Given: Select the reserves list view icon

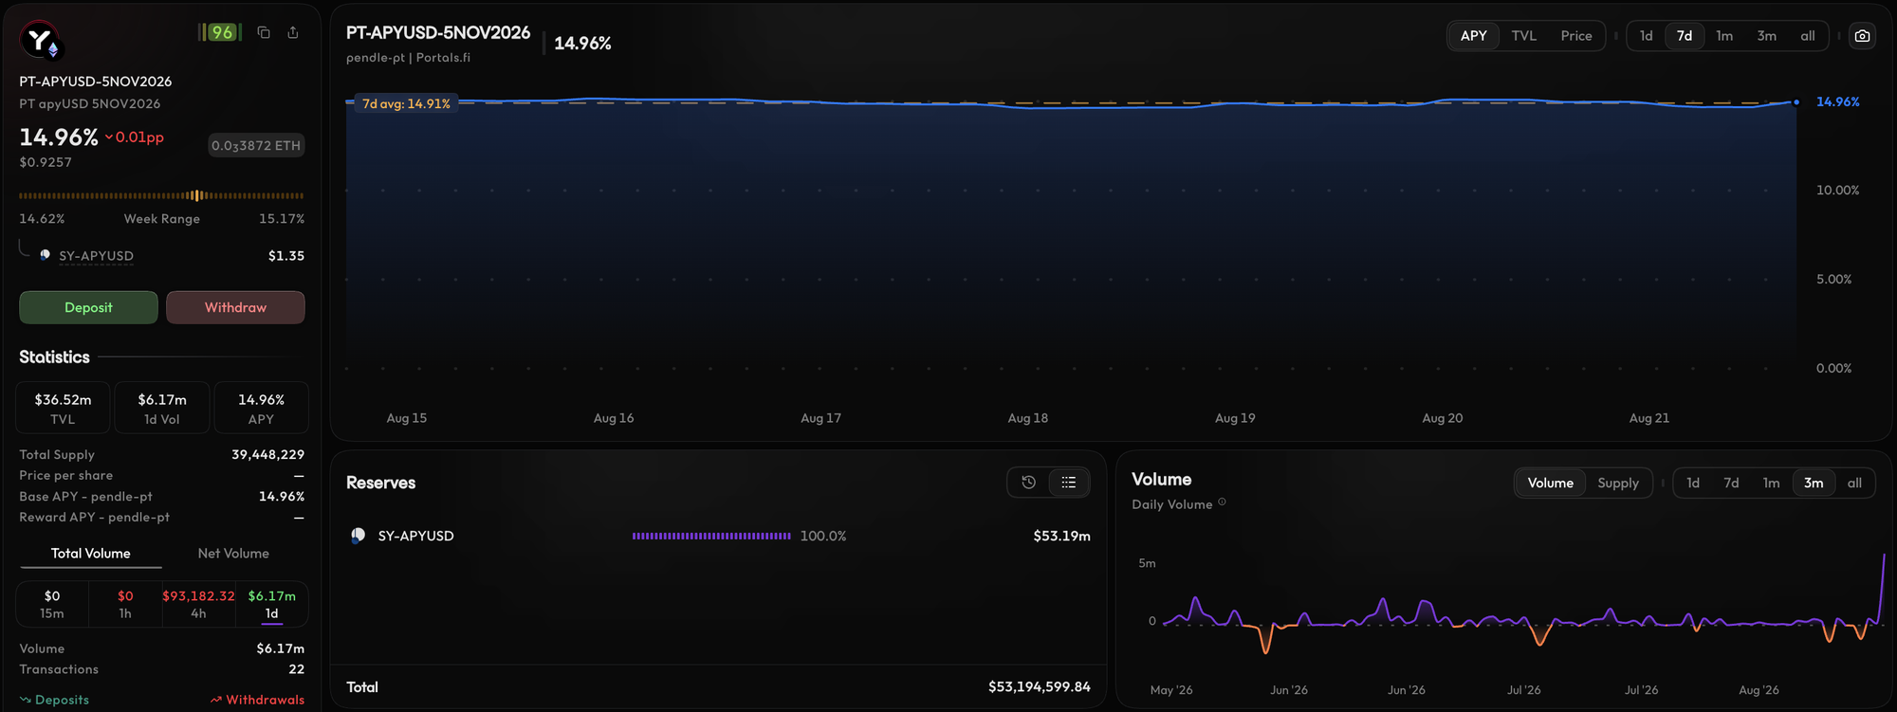Looking at the screenshot, I should coord(1069,483).
